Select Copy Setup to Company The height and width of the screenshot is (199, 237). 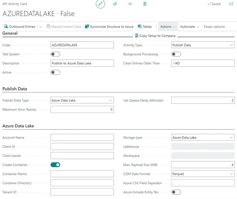(156, 36)
